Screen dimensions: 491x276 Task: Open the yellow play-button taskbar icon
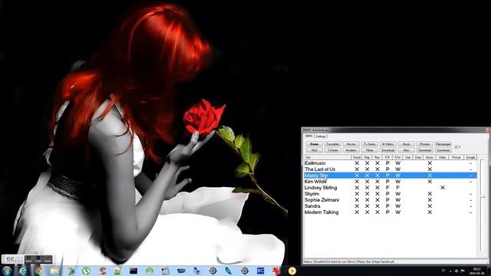292,271
